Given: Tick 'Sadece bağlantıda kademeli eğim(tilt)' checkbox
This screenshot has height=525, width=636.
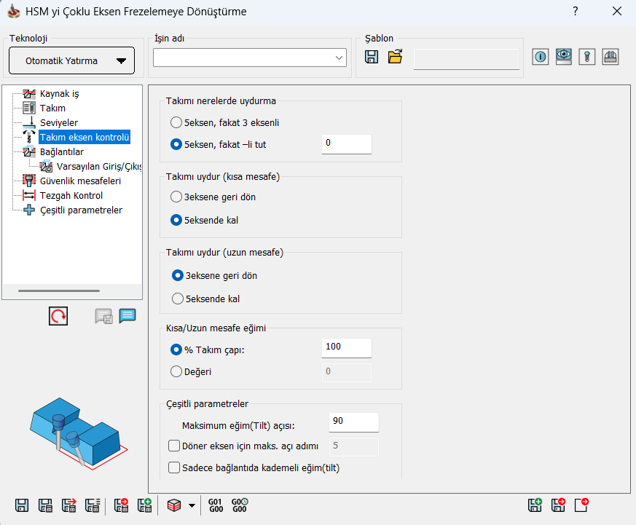Looking at the screenshot, I should coord(174,467).
